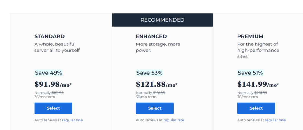Click the PREMIUM plan heading
The image size is (303, 130).
[250, 36]
